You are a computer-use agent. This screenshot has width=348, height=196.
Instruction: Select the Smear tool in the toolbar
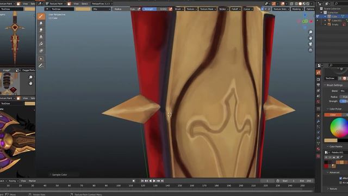(x=41, y=30)
